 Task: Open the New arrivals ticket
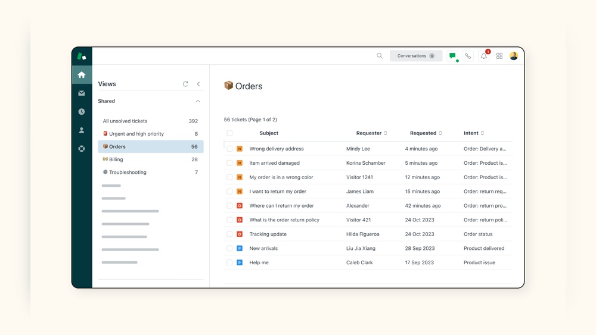tap(263, 249)
